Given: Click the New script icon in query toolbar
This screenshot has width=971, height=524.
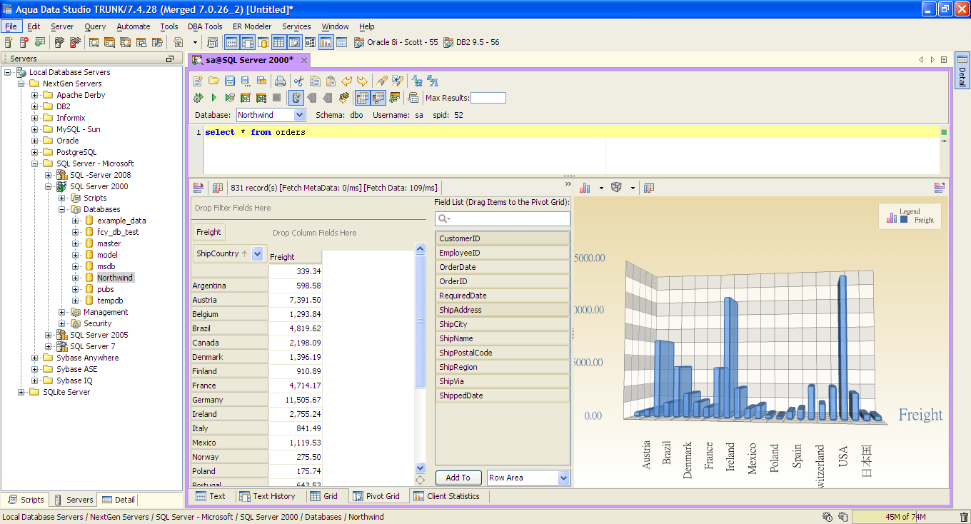Looking at the screenshot, I should click(198, 81).
